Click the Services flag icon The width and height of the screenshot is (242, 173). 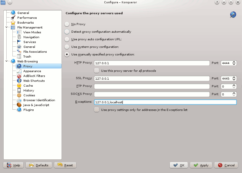[x=19, y=42]
